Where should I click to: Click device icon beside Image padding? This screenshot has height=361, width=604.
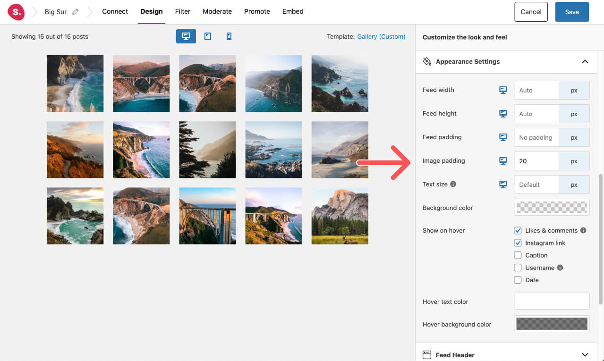pos(503,161)
